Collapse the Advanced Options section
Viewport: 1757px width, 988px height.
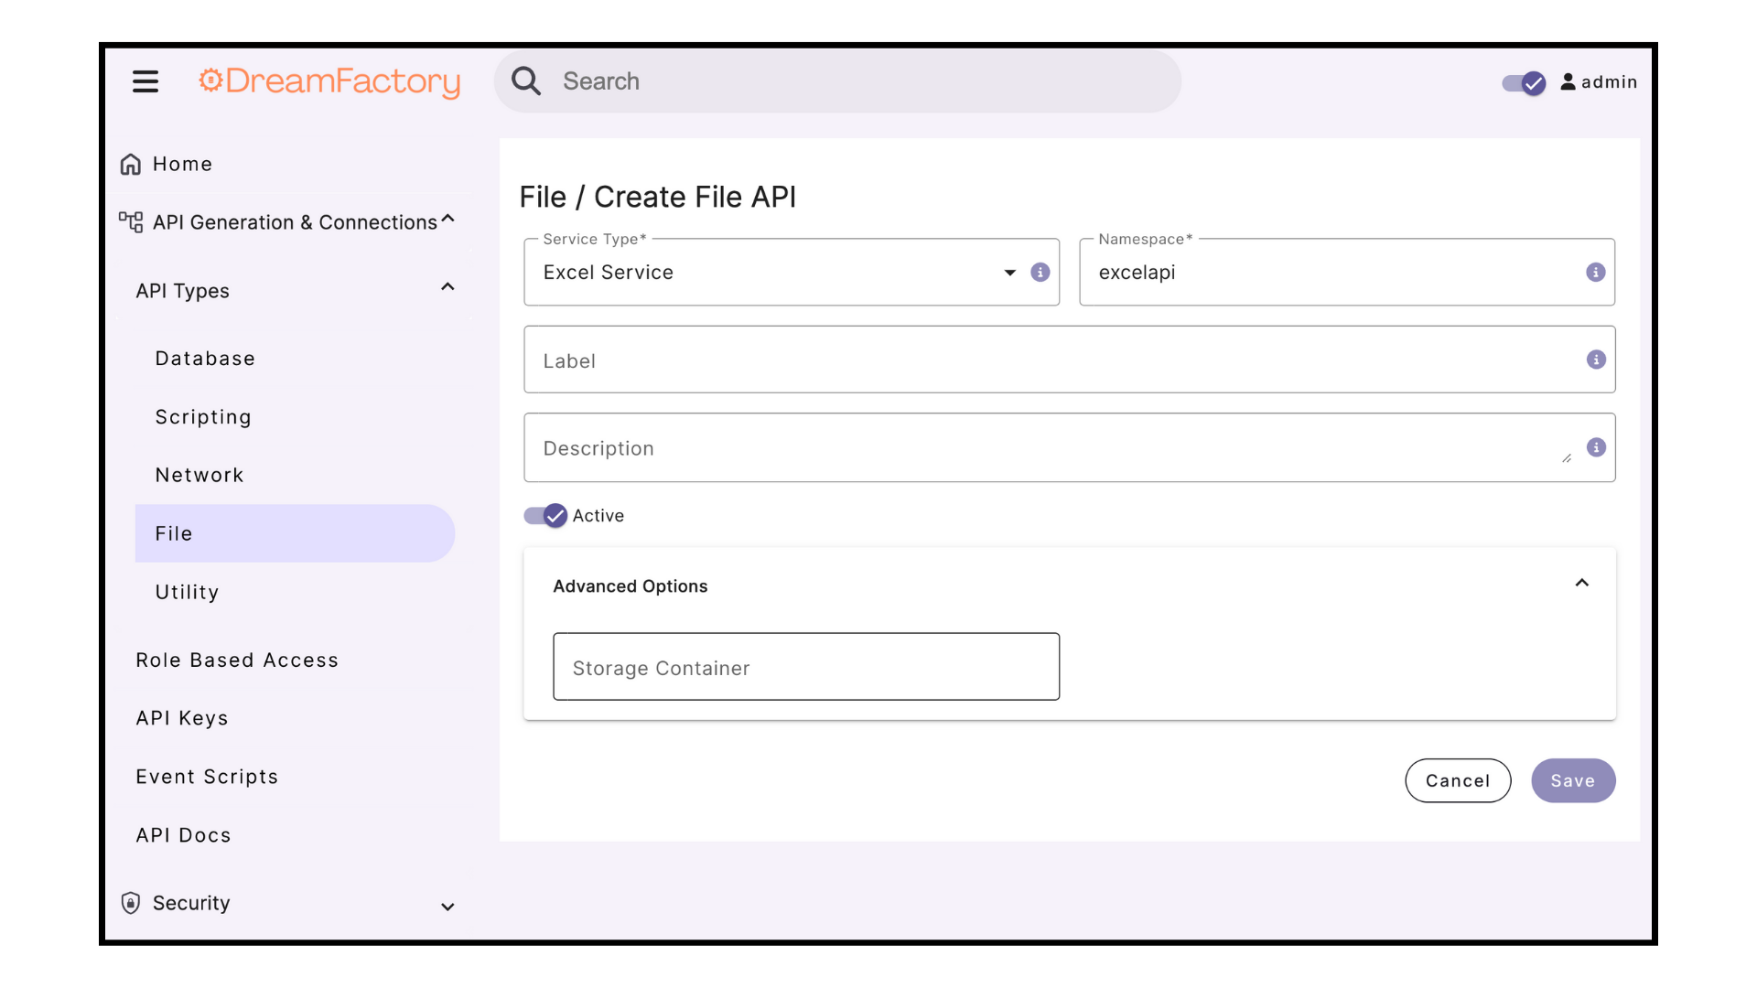(x=1581, y=583)
